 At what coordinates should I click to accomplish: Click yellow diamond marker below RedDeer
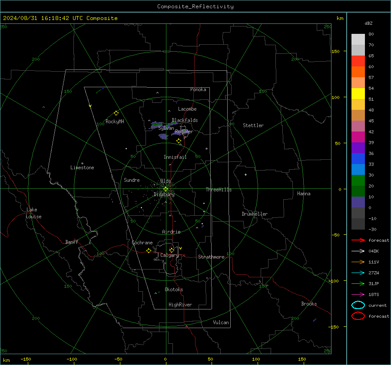coord(179,141)
